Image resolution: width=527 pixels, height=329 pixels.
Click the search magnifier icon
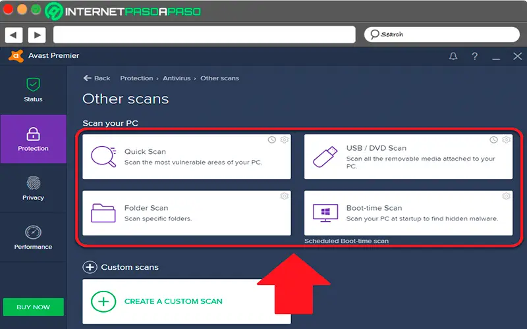tap(374, 34)
